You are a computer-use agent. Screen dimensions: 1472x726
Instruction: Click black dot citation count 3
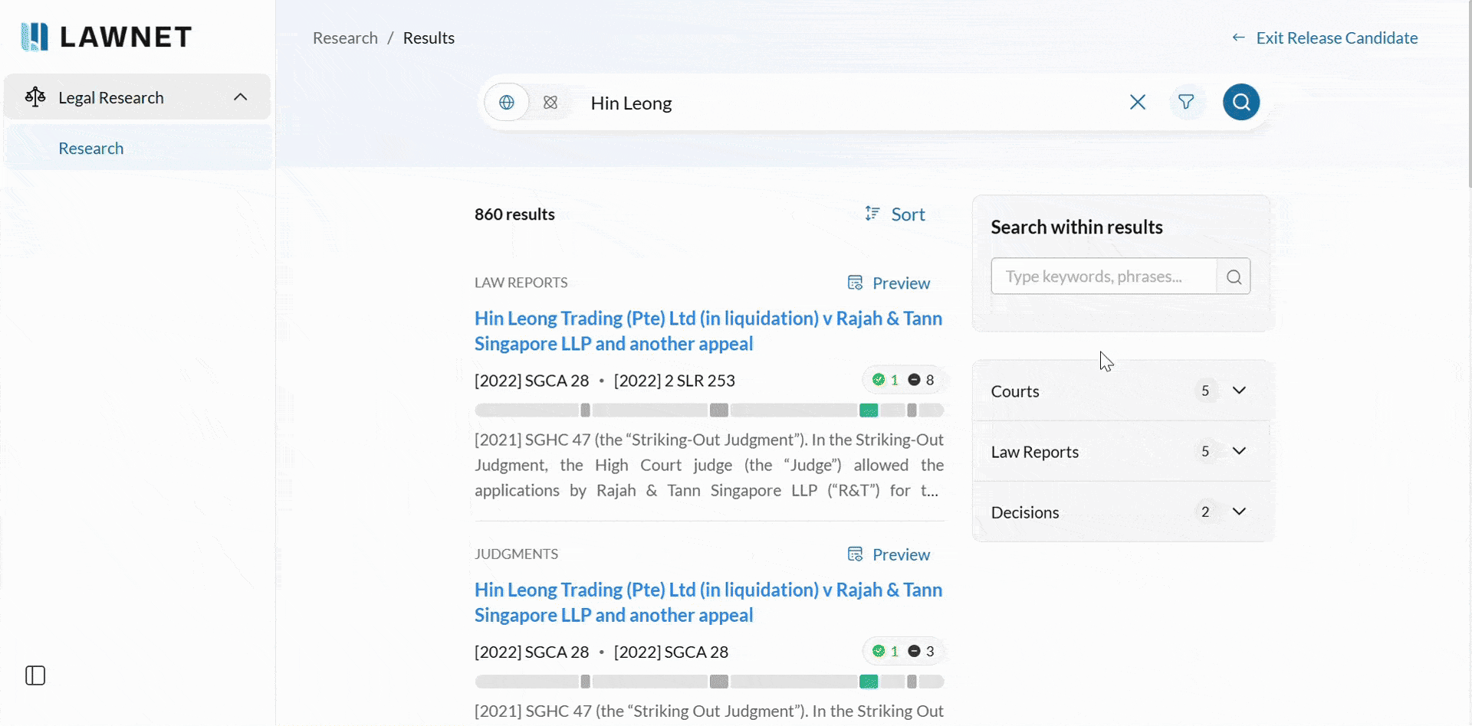(x=922, y=651)
